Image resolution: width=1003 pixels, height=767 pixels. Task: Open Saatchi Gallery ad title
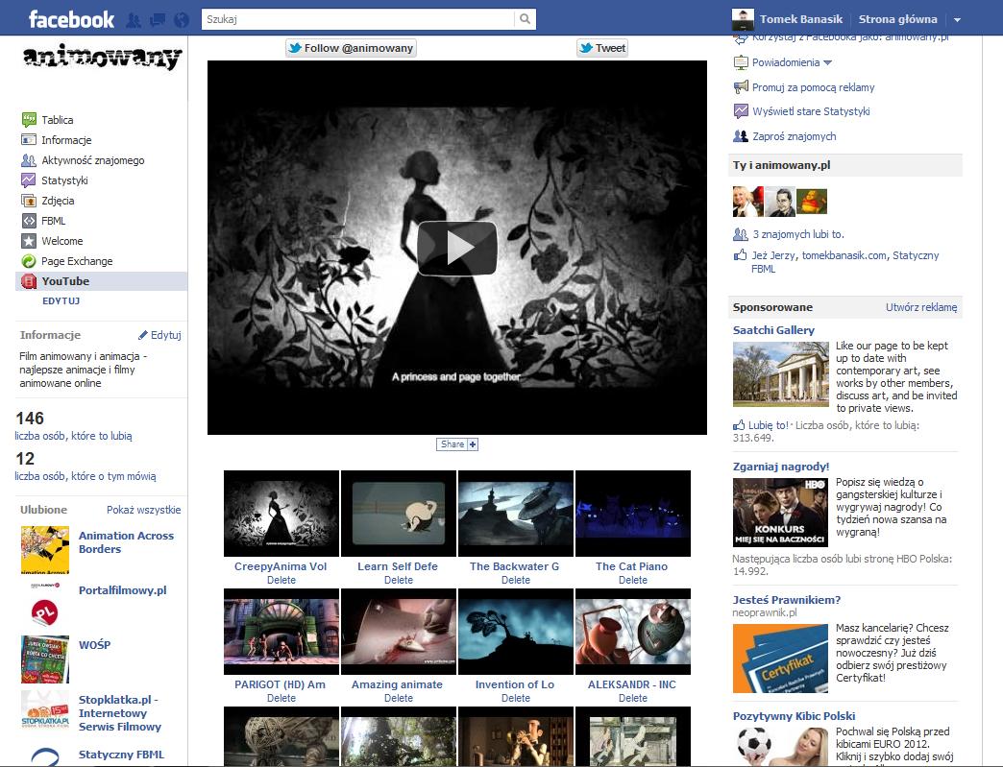point(773,330)
